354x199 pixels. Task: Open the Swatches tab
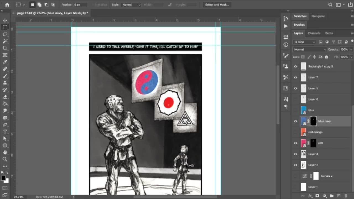click(x=300, y=16)
